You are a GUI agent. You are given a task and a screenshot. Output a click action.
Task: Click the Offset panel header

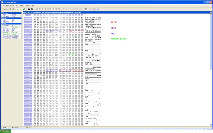pos(11,18)
